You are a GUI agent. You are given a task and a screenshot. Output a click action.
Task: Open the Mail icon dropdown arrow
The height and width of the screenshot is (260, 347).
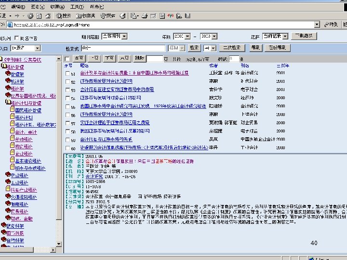[138, 16]
